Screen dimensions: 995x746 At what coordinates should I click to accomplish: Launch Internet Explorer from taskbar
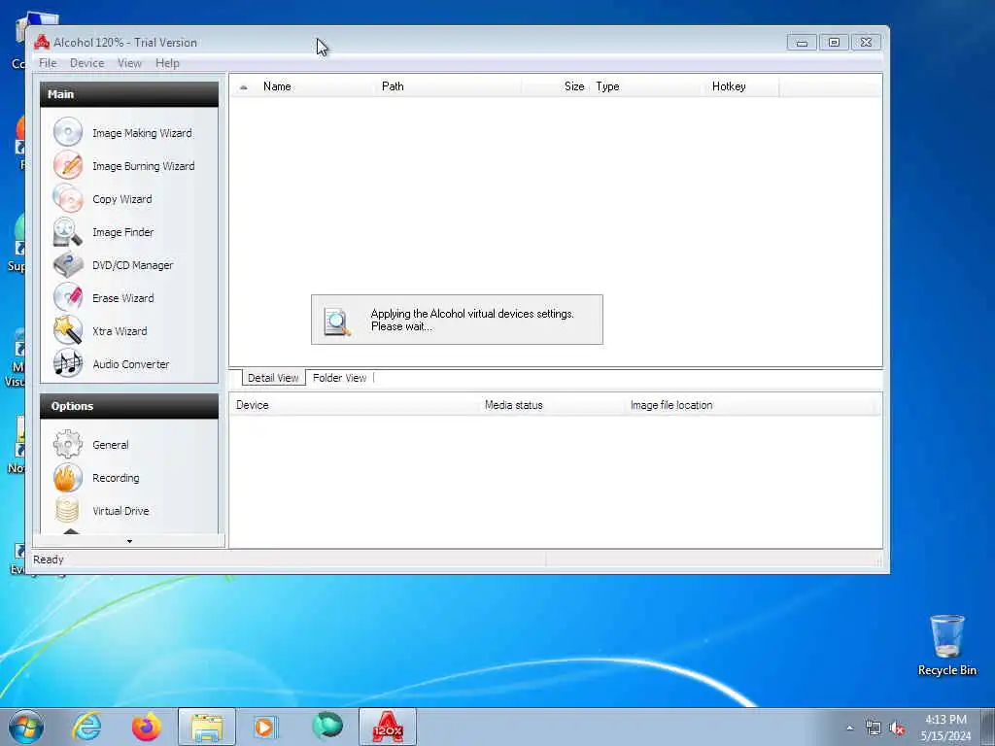click(86, 727)
